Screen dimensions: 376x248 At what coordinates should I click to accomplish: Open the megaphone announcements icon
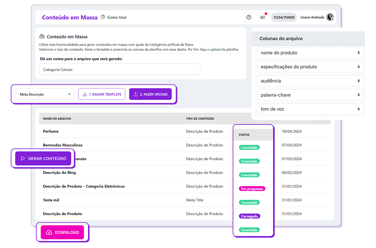pos(262,17)
